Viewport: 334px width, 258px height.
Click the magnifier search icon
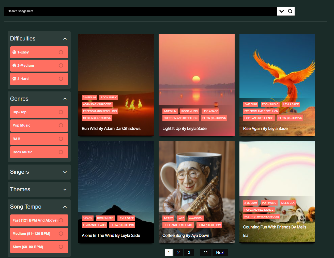pyautogui.click(x=290, y=11)
